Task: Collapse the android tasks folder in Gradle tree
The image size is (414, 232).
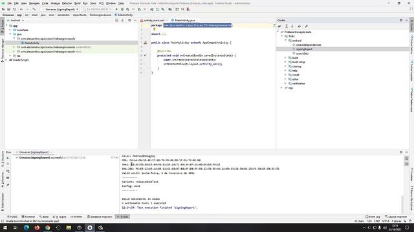Action: point(285,41)
